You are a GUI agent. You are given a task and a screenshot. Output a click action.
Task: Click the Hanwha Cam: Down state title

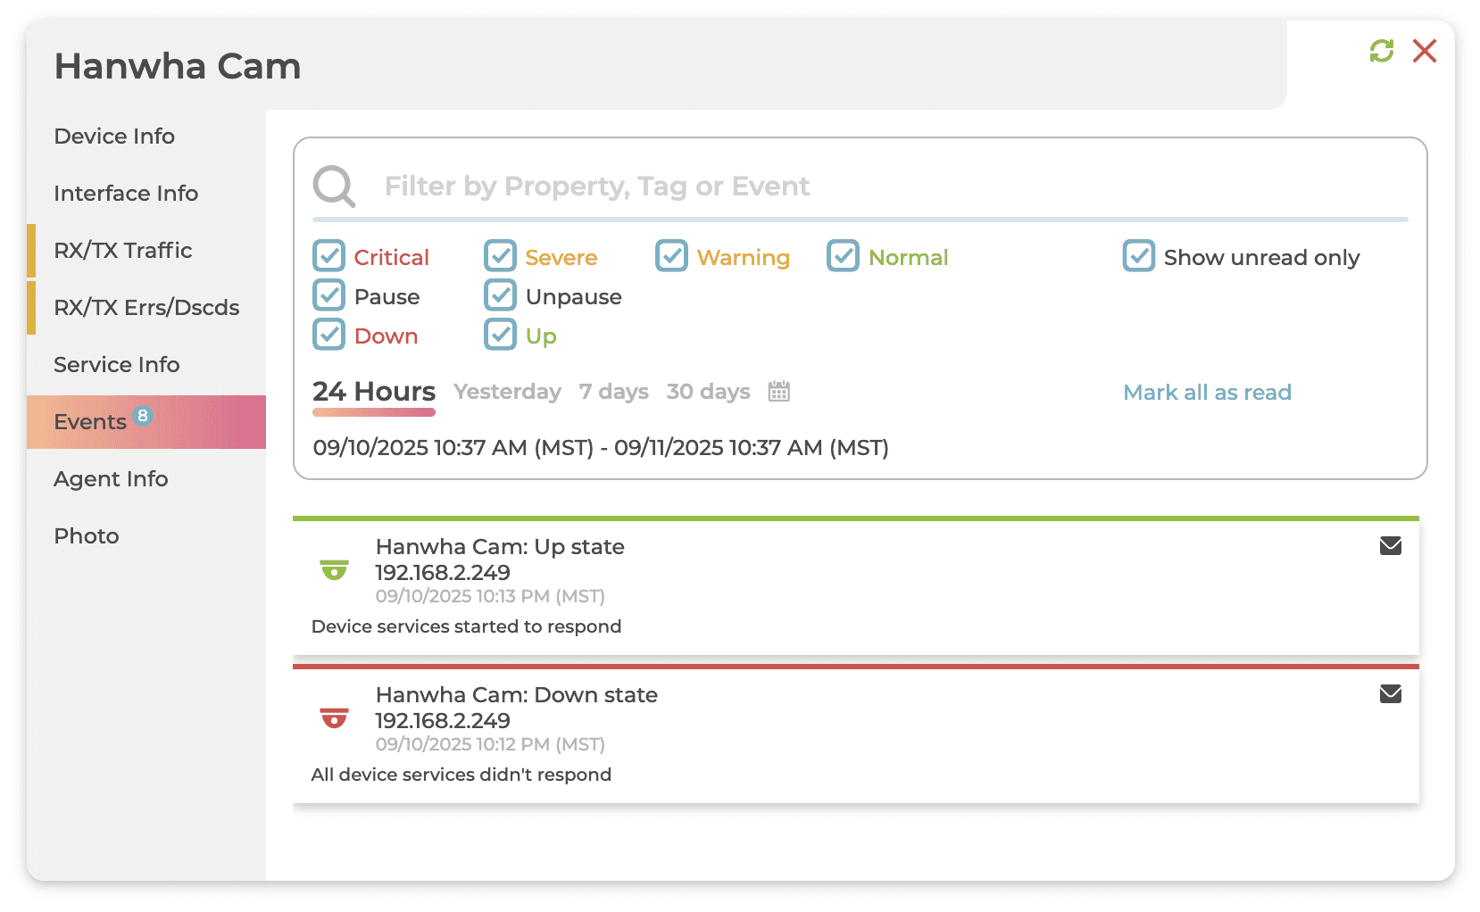(517, 695)
